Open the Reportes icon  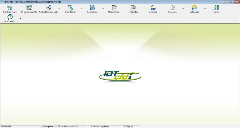(x=134, y=7)
